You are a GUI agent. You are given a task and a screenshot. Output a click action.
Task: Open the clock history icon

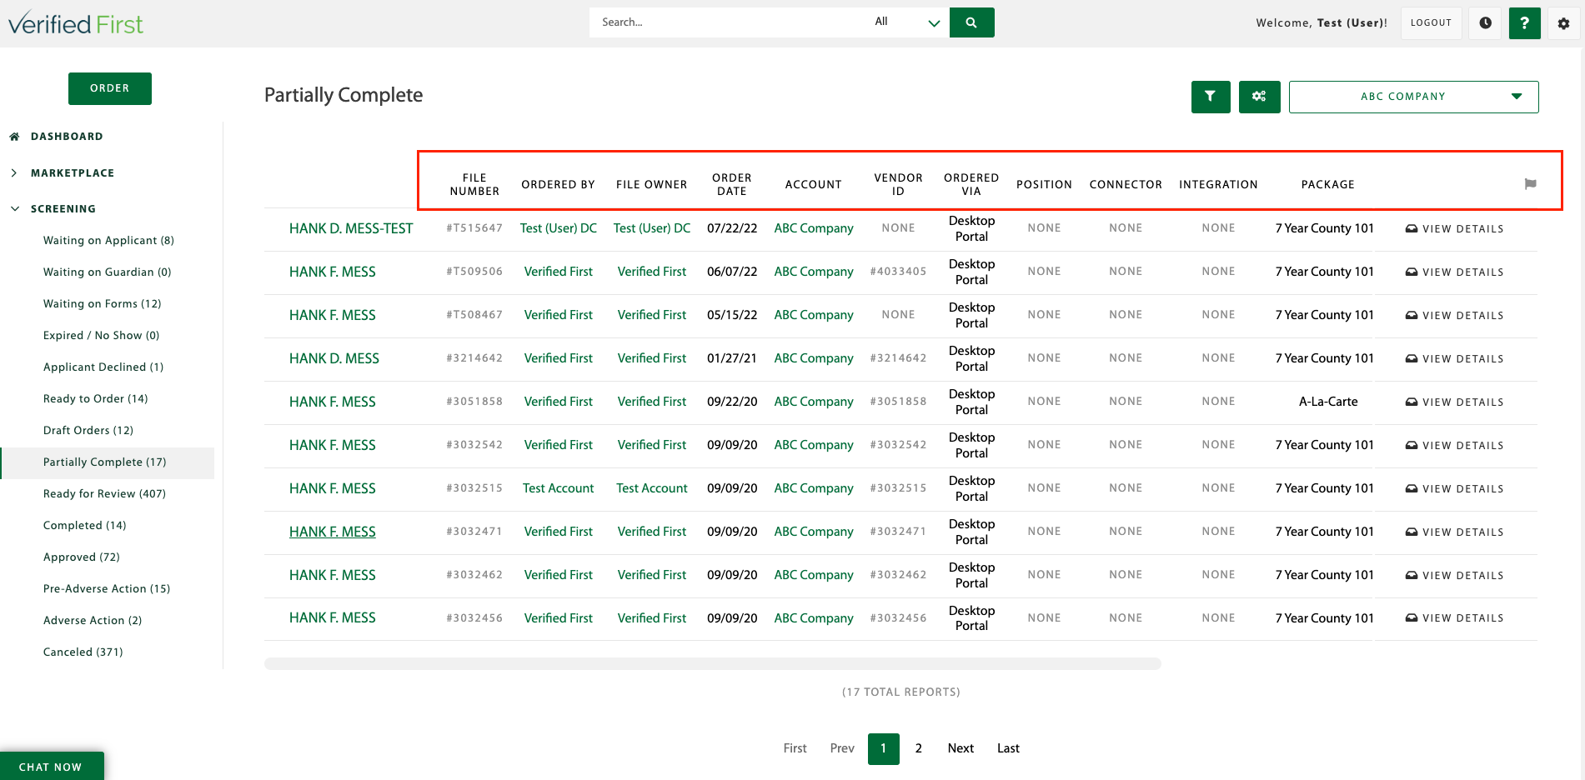tap(1485, 23)
